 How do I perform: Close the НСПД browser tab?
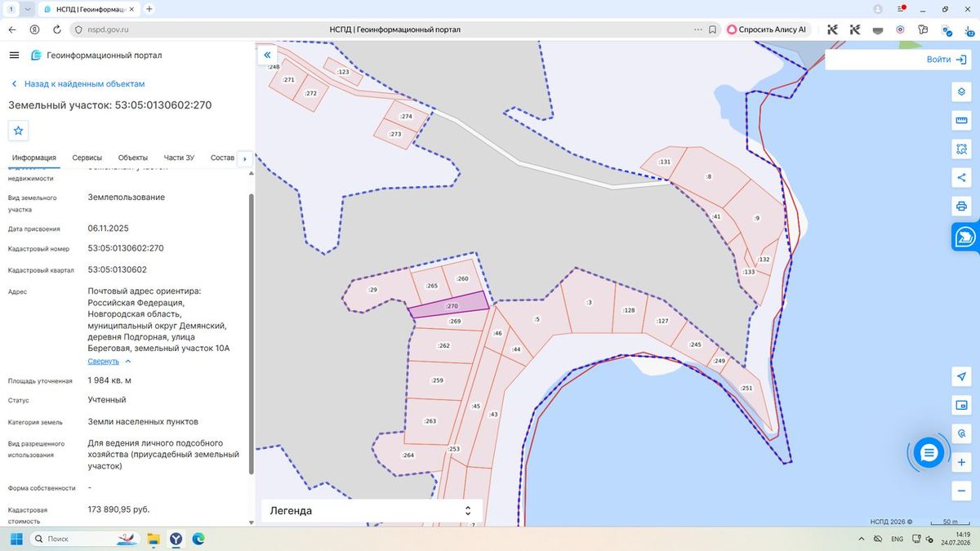(x=131, y=9)
